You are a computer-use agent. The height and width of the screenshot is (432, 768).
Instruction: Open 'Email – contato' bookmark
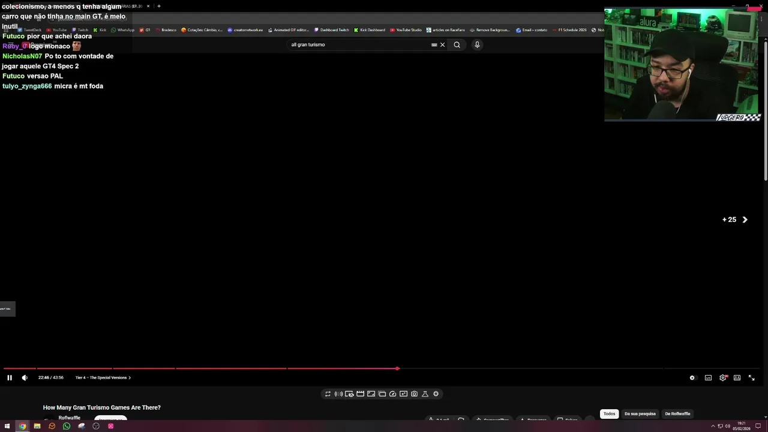[x=532, y=30]
